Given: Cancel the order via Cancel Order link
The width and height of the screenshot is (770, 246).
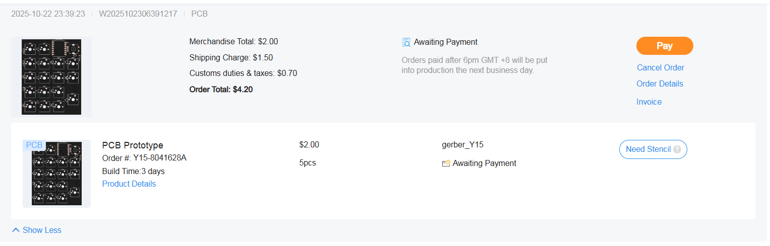Looking at the screenshot, I should coord(660,67).
